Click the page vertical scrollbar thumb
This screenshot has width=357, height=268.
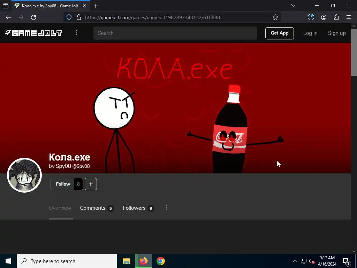[354, 52]
